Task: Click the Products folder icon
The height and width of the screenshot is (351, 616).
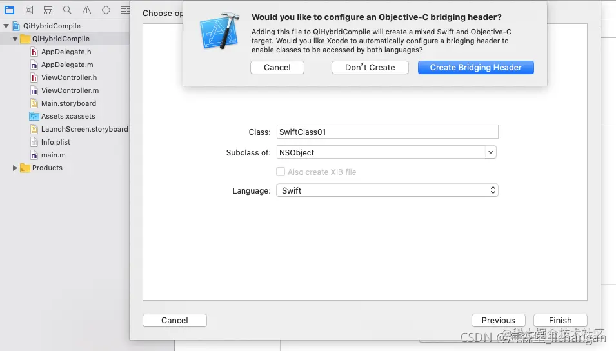Action: coord(25,168)
